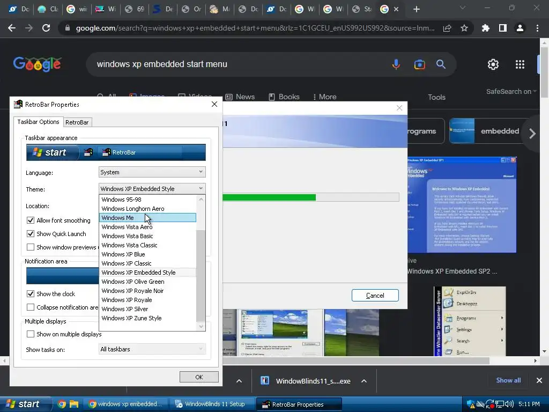
Task: Open a new Chrome tab with plus icon
Action: pyautogui.click(x=416, y=10)
